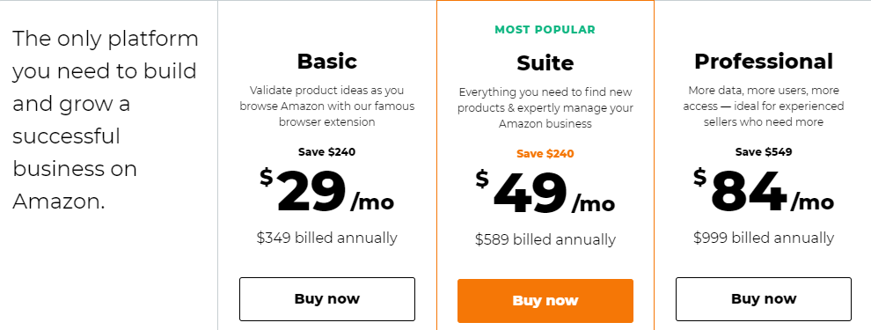Click the orange Buy now button for Suite
Screen dimensions: 871x330
545,301
